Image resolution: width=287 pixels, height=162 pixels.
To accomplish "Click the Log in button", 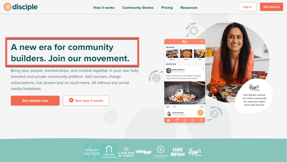I will pyautogui.click(x=247, y=7).
